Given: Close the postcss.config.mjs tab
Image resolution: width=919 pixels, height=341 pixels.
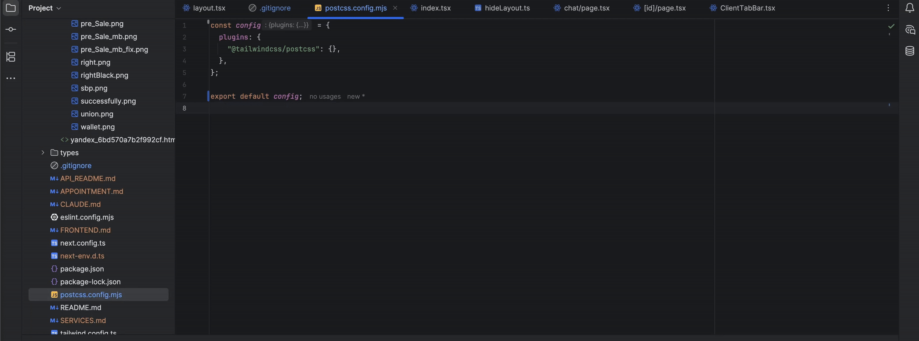Looking at the screenshot, I should tap(395, 8).
